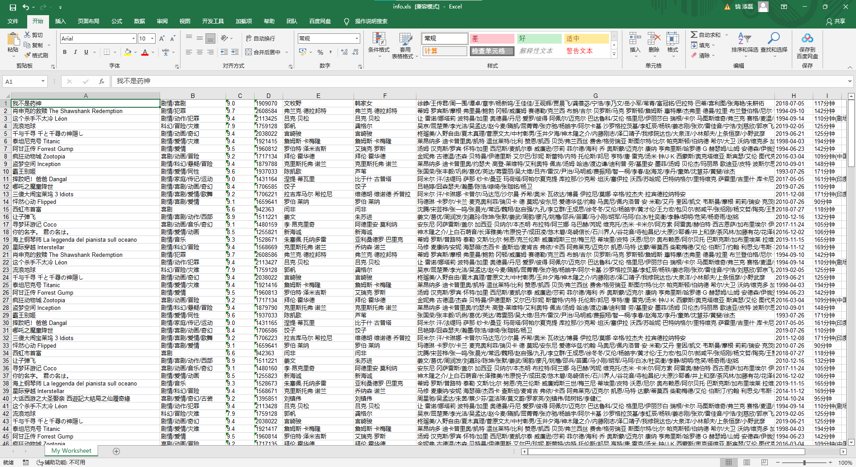Increase indent in alignment group
This screenshot has width=856, height=467.
tap(236, 52)
